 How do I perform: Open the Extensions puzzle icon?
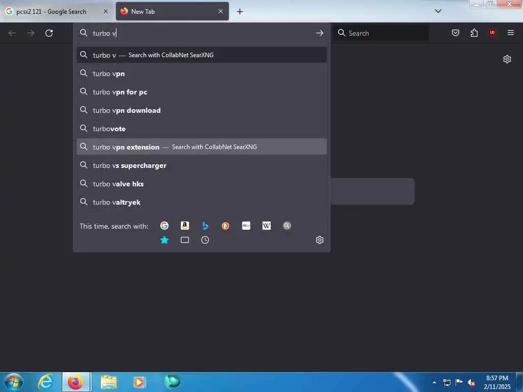click(474, 33)
